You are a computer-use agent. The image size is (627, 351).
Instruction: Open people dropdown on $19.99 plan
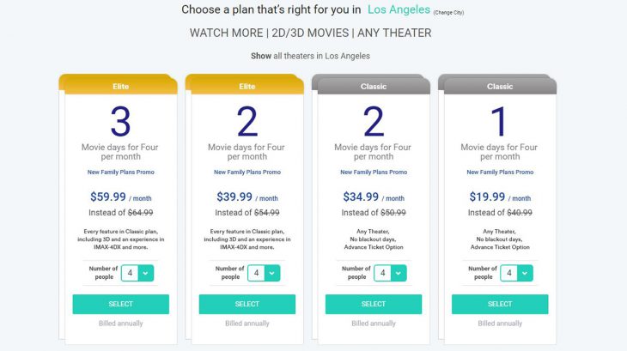coord(517,273)
